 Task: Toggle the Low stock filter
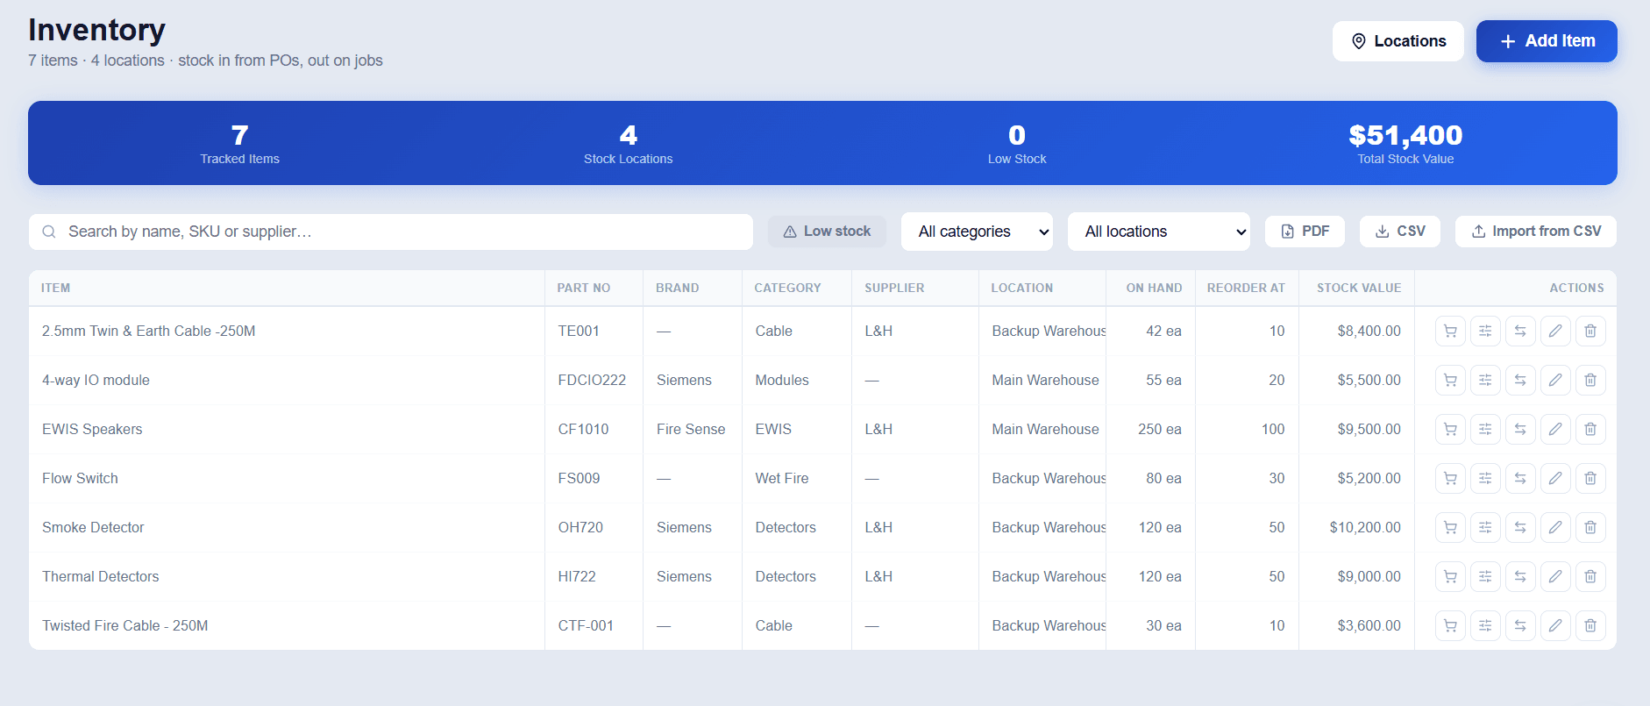coord(827,232)
